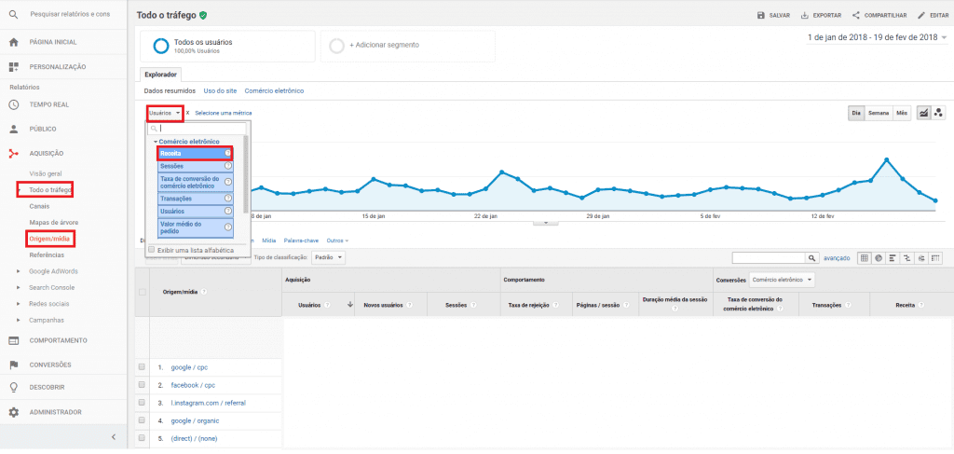Open the Usuários metric dropdown

(x=164, y=113)
